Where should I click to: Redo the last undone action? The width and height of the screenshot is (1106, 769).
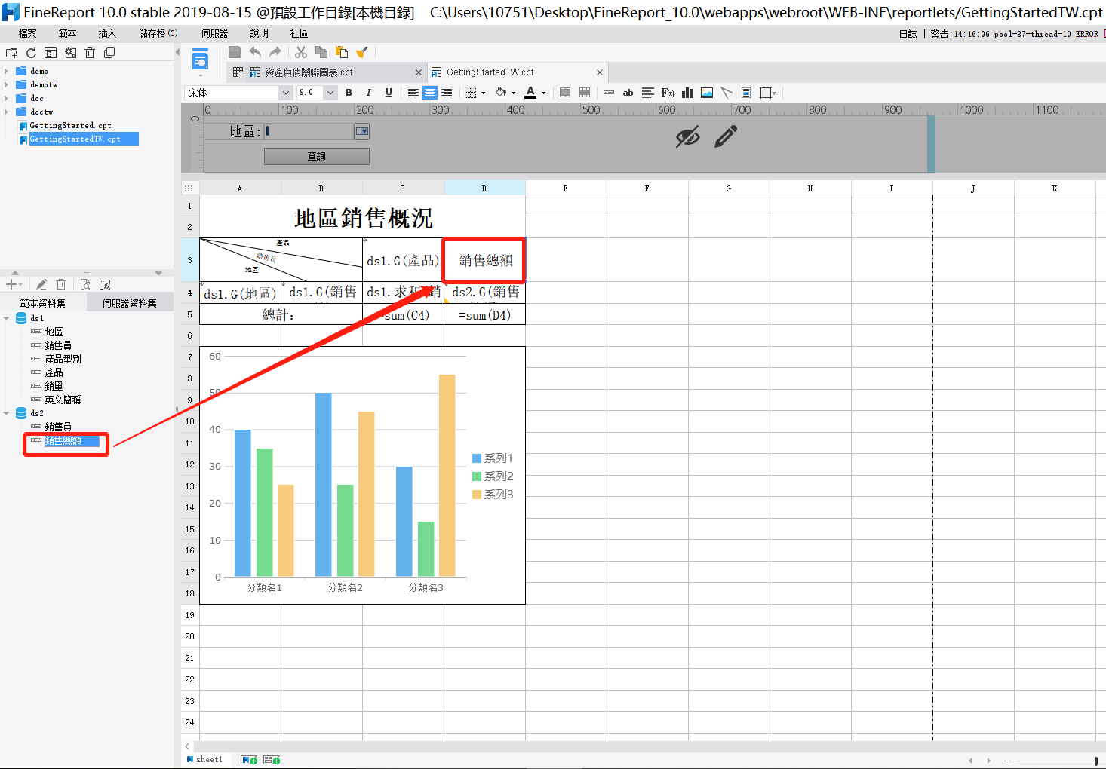click(x=275, y=52)
